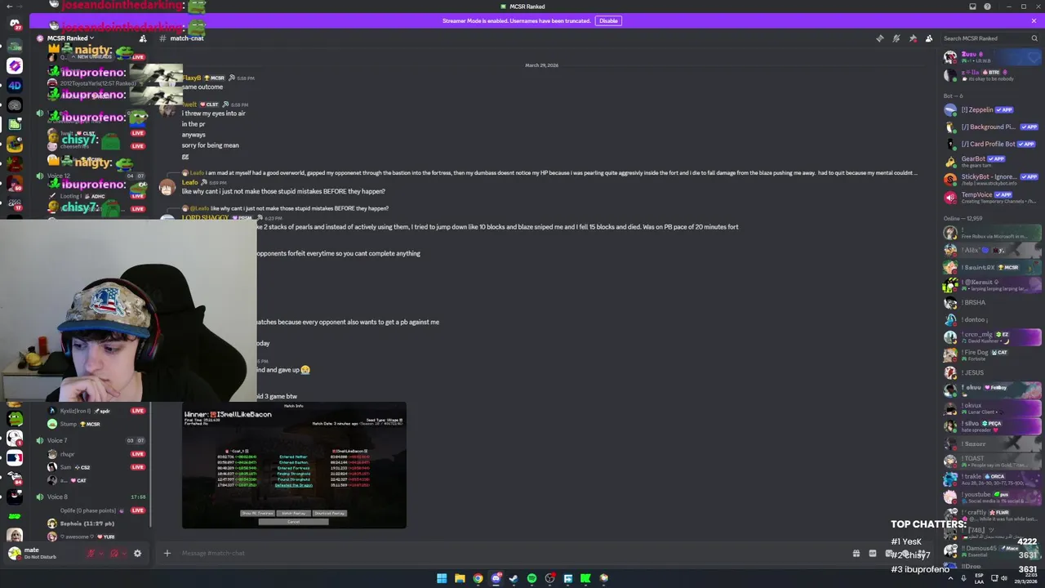Open audio output options arrow
This screenshot has width=1045, height=588.
click(125, 554)
